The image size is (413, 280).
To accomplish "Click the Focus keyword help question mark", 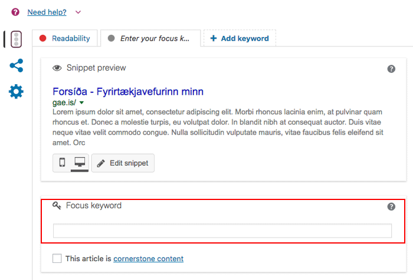I will [x=391, y=206].
